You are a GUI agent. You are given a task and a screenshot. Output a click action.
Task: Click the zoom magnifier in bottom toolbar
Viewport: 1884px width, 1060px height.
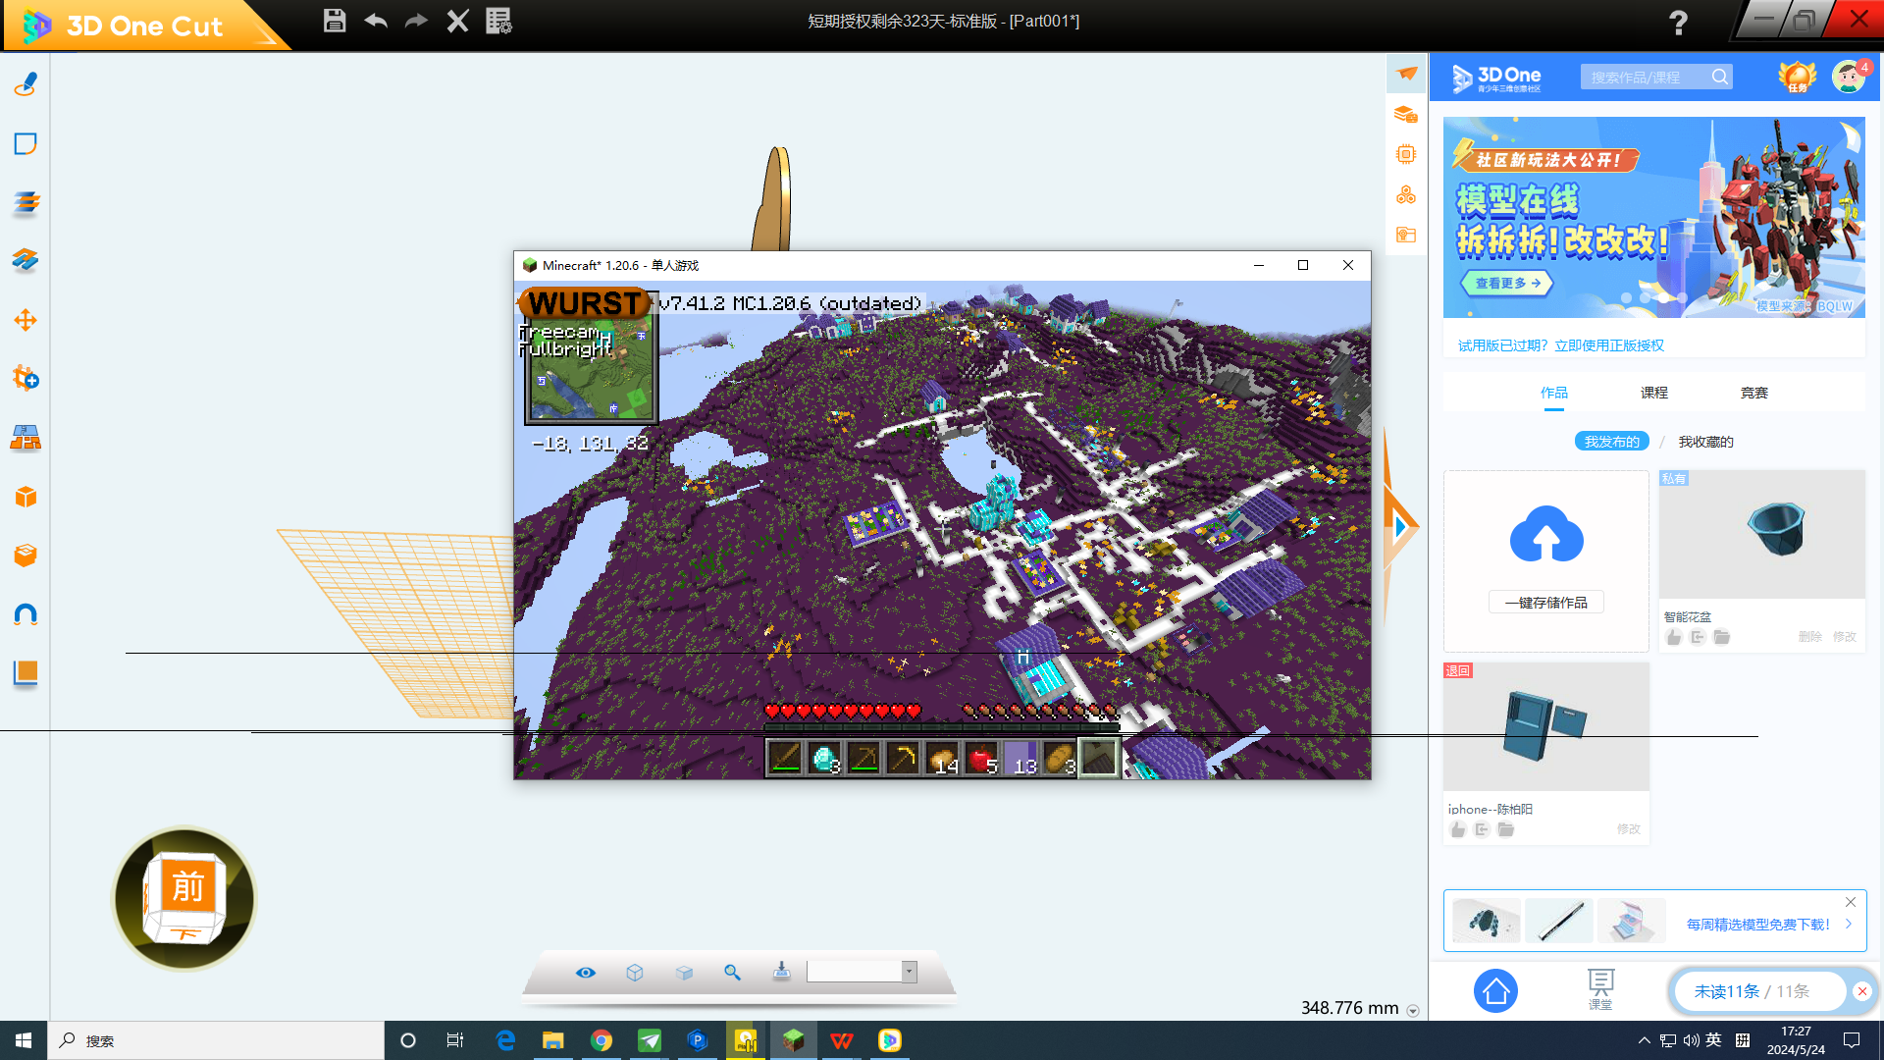pos(732,972)
